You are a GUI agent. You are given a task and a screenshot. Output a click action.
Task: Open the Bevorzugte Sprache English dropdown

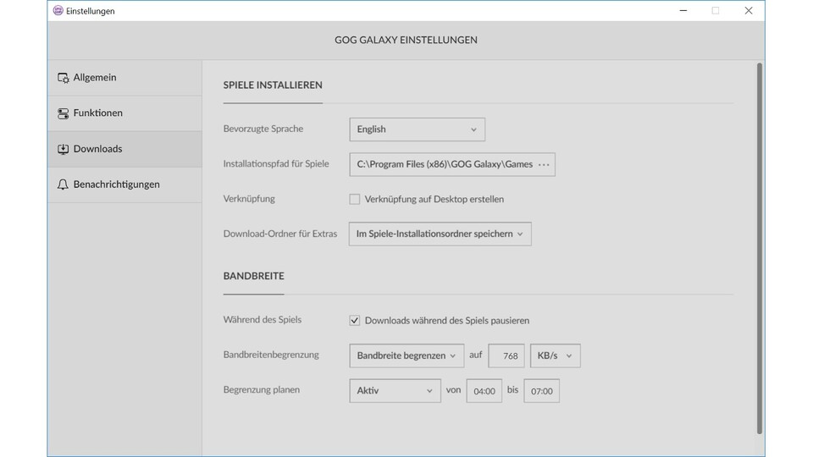(417, 129)
